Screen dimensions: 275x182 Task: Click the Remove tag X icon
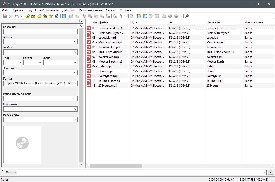[11, 16]
